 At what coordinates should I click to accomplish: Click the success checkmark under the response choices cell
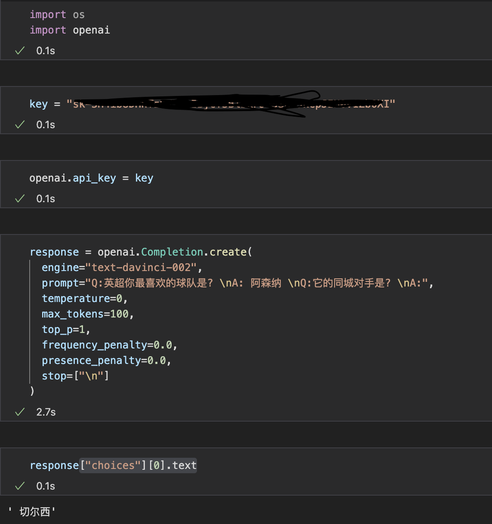(20, 486)
